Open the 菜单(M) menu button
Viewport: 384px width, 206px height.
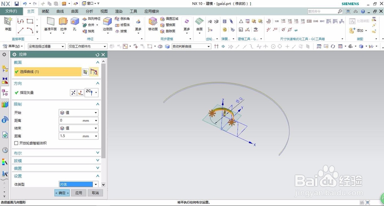coord(13,47)
